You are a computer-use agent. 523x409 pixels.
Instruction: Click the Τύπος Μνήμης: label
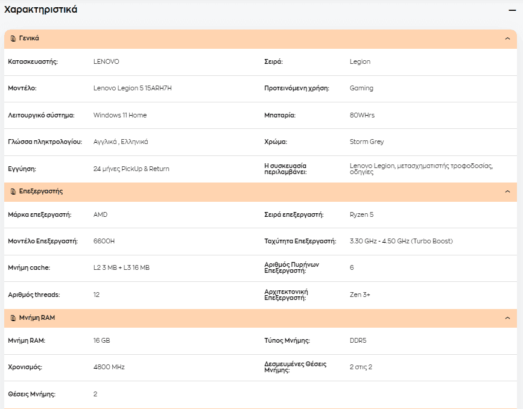(x=287, y=341)
